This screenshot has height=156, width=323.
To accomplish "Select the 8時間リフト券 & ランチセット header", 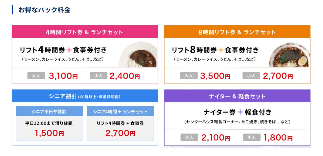I will pos(237,32).
